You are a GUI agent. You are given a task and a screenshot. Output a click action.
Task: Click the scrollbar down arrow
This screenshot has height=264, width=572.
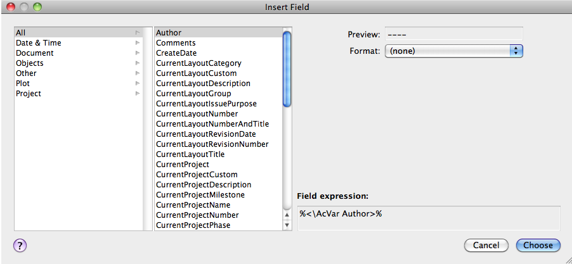coord(287,225)
